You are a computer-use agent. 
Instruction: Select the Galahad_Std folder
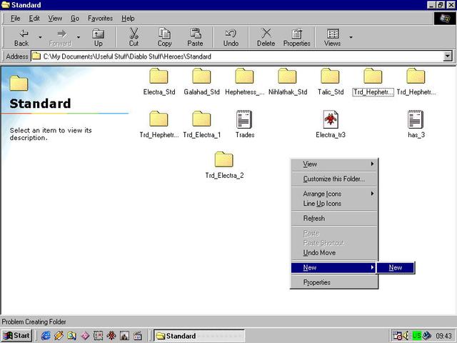(x=201, y=81)
